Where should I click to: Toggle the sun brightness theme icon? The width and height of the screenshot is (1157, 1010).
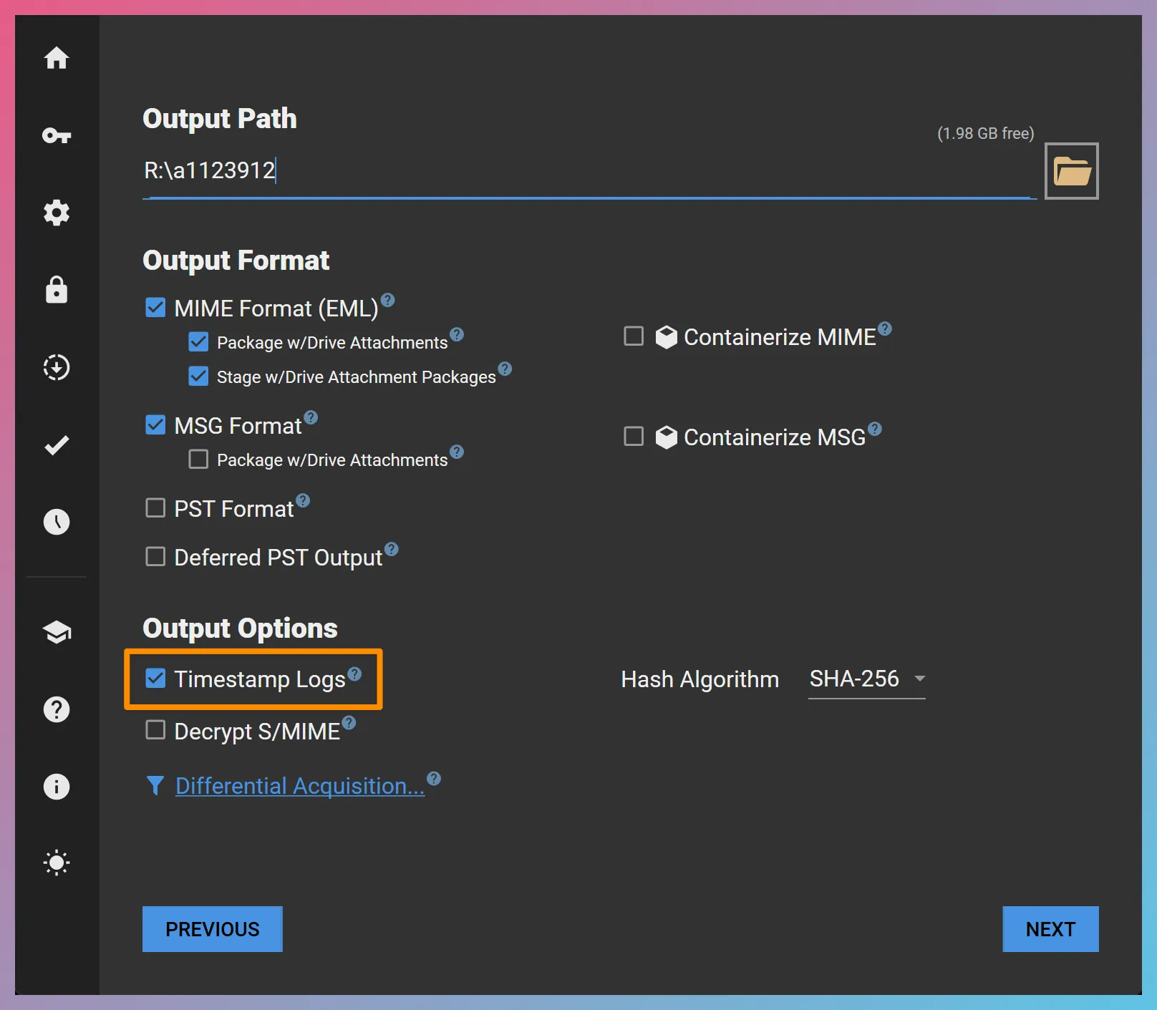tap(57, 863)
